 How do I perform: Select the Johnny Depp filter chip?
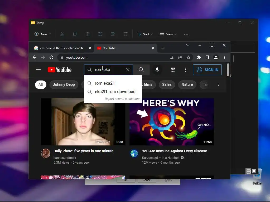pyautogui.click(x=64, y=84)
